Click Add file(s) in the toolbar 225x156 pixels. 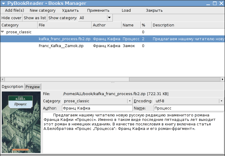pos(14,10)
